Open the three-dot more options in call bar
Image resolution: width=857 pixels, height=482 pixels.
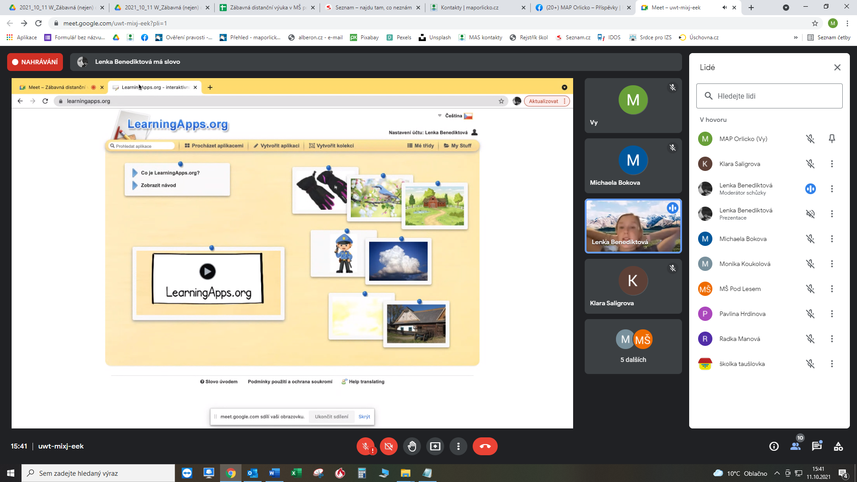pyautogui.click(x=458, y=446)
